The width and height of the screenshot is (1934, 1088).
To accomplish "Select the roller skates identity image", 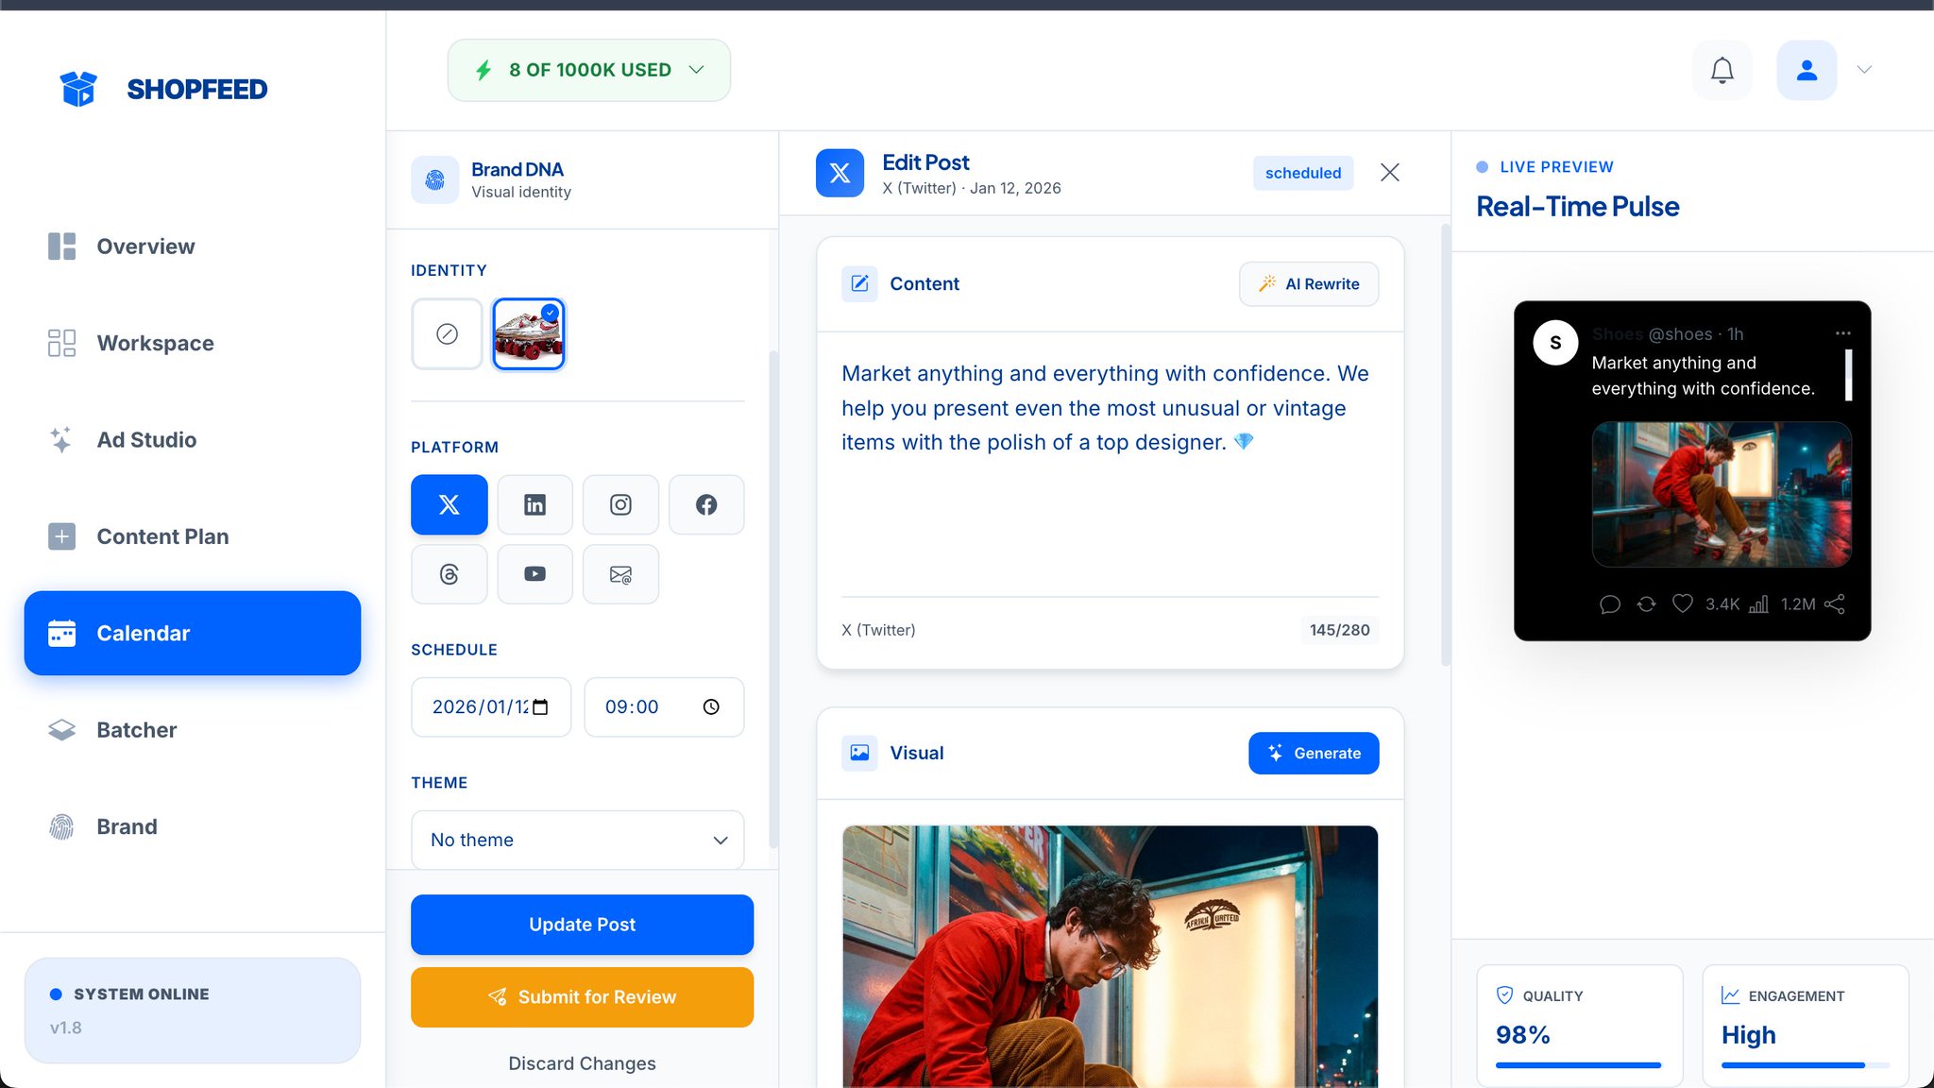I will [x=528, y=333].
